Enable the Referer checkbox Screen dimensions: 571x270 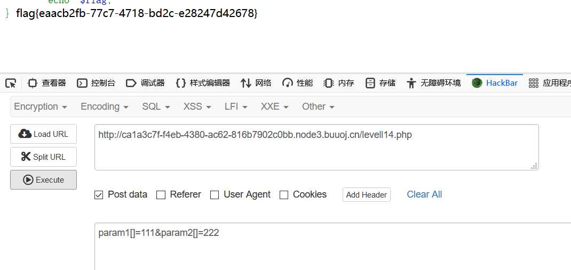[161, 195]
